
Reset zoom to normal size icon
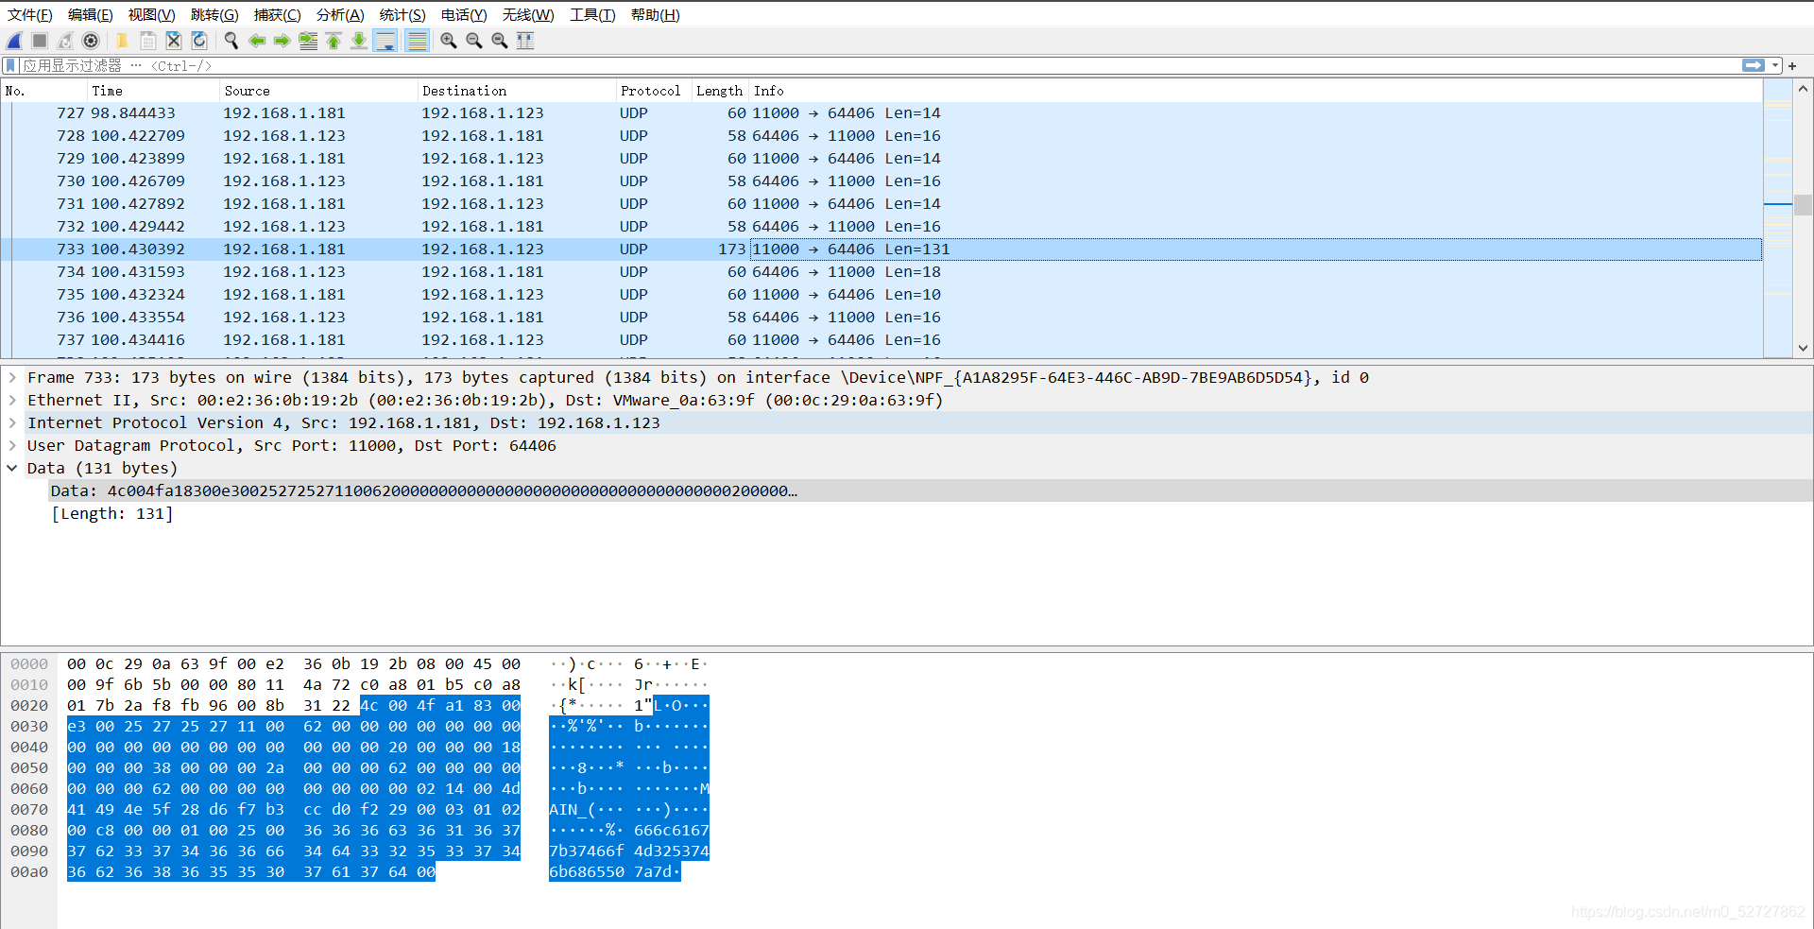(x=500, y=41)
